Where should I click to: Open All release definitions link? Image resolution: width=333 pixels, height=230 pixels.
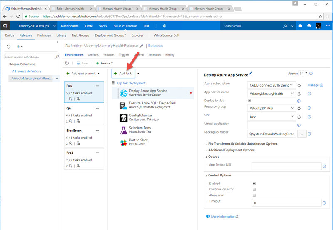pyautogui.click(x=27, y=71)
